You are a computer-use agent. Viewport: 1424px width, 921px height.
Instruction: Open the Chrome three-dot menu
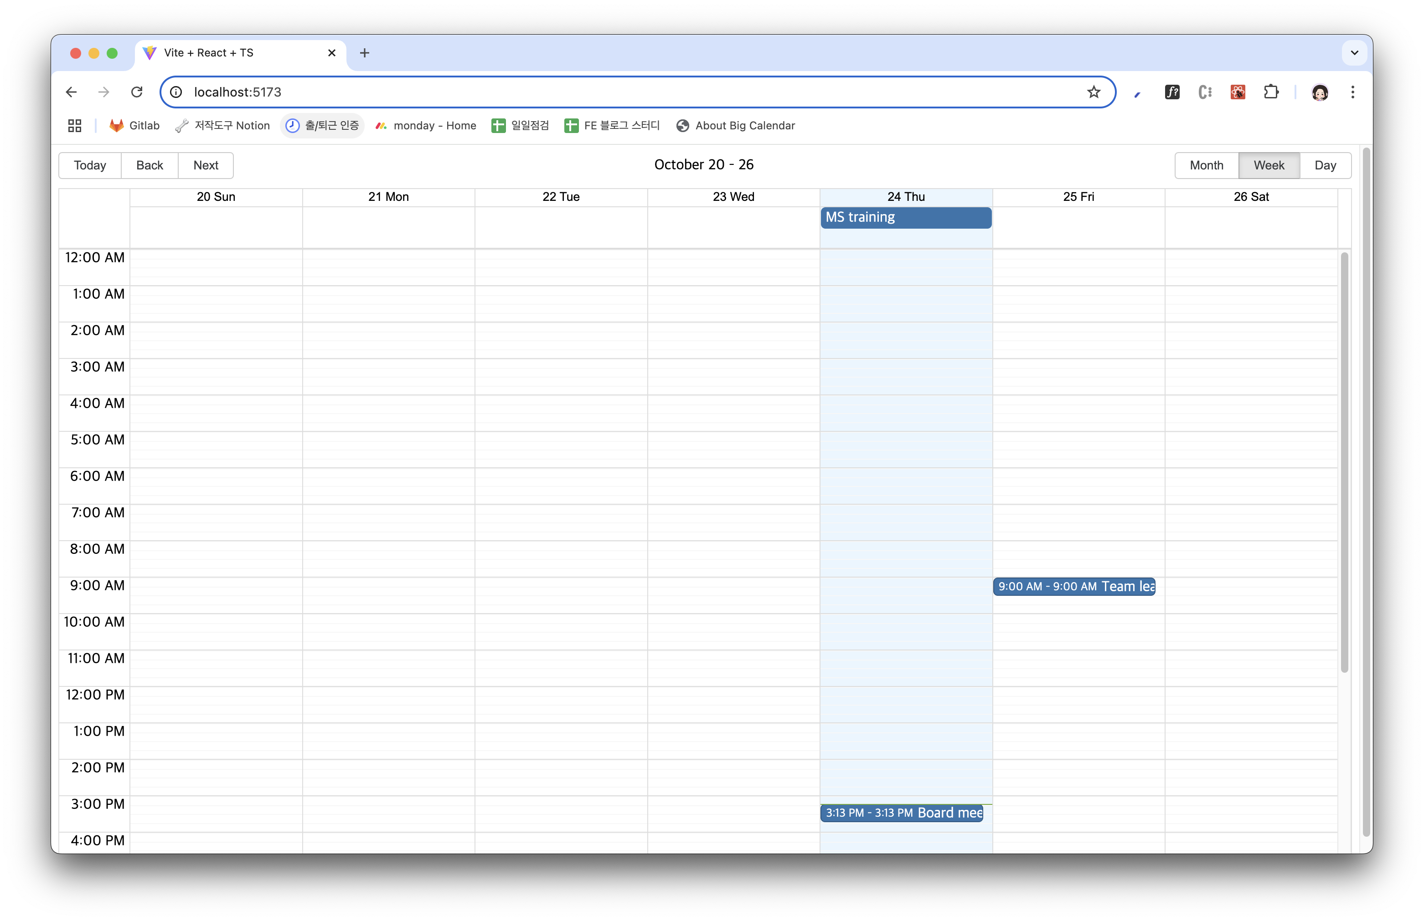1352,92
